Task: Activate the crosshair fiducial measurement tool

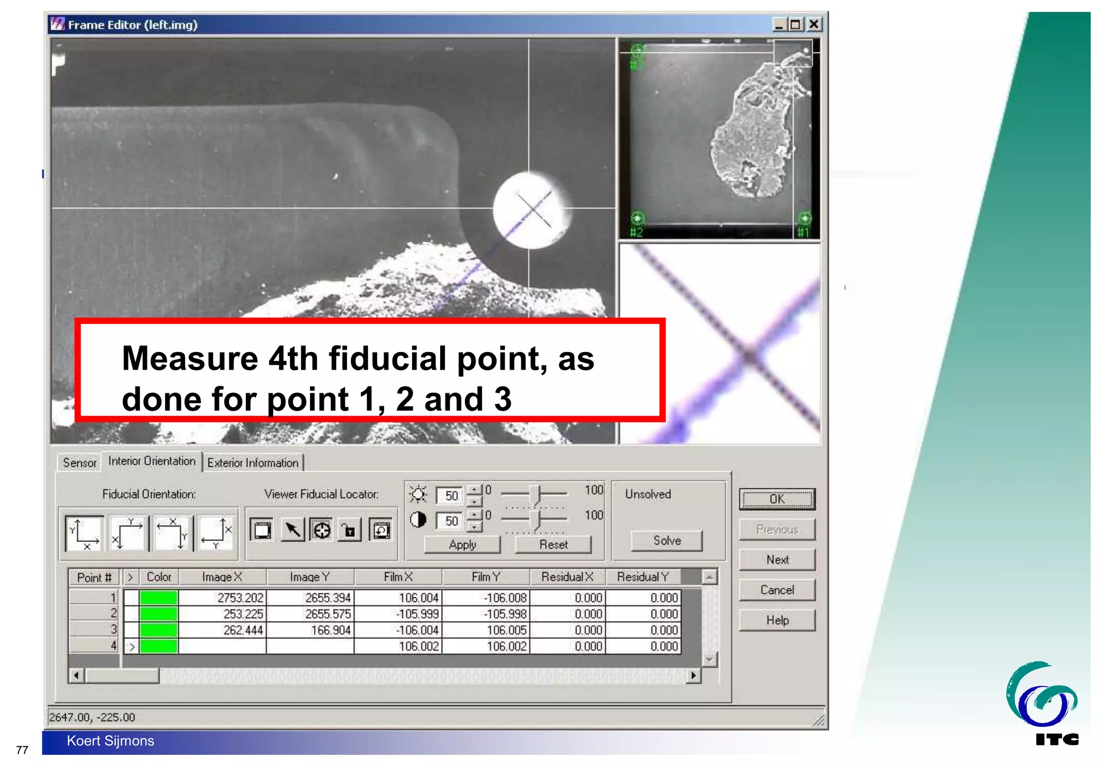Action: (x=322, y=530)
